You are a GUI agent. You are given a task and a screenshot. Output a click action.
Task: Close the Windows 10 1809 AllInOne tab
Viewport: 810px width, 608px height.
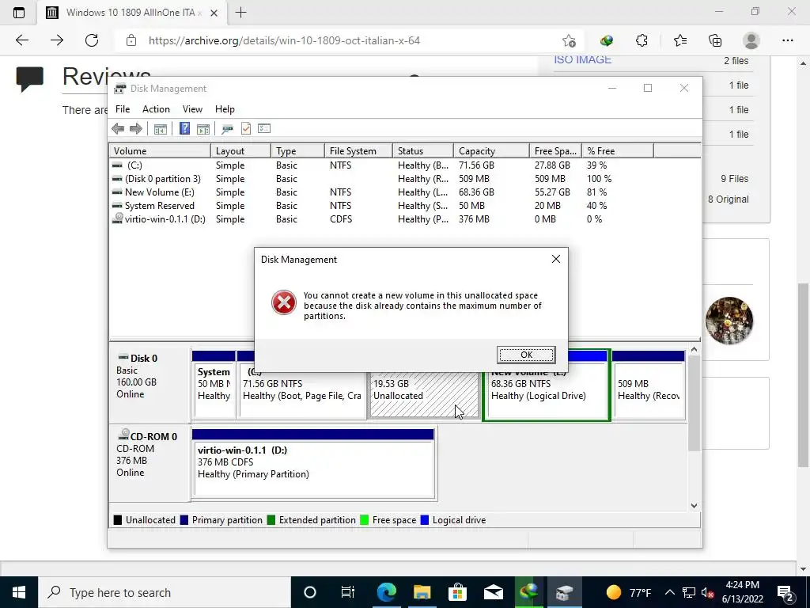click(x=214, y=13)
